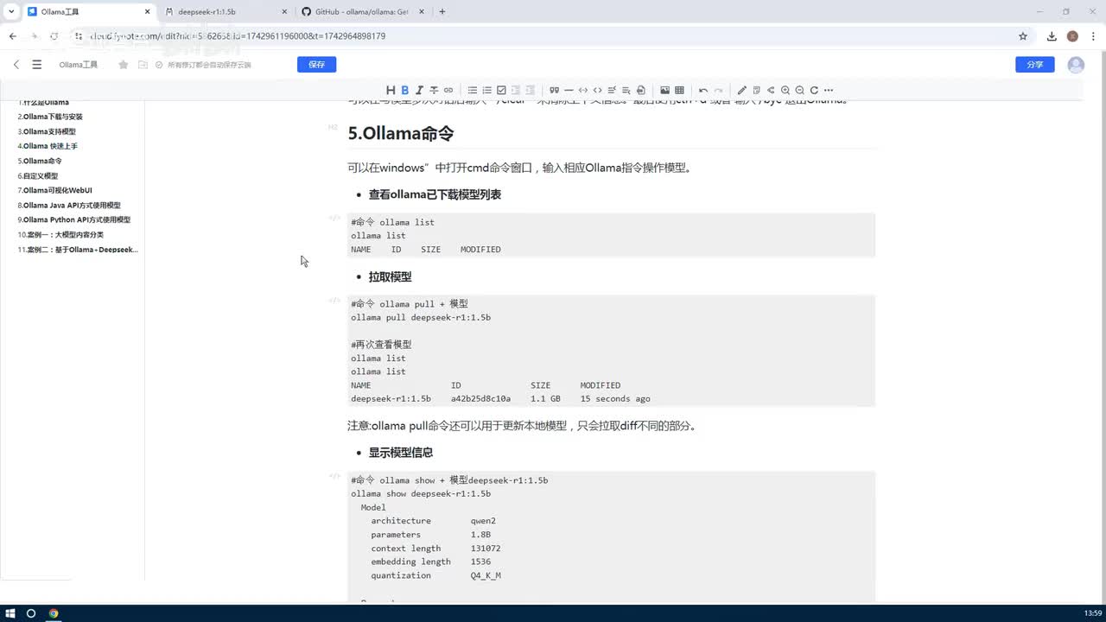The width and height of the screenshot is (1106, 622).
Task: Redo the last edit
Action: coord(718,90)
